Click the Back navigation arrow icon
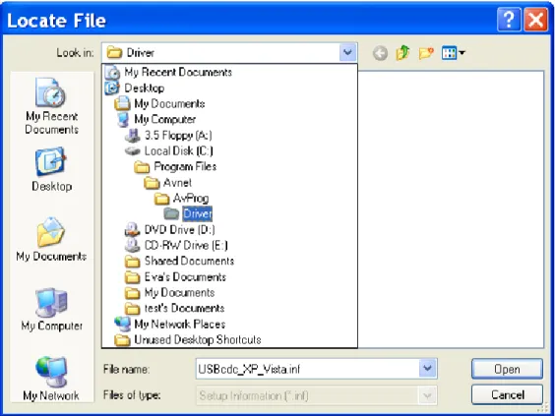555x416 pixels. [381, 53]
